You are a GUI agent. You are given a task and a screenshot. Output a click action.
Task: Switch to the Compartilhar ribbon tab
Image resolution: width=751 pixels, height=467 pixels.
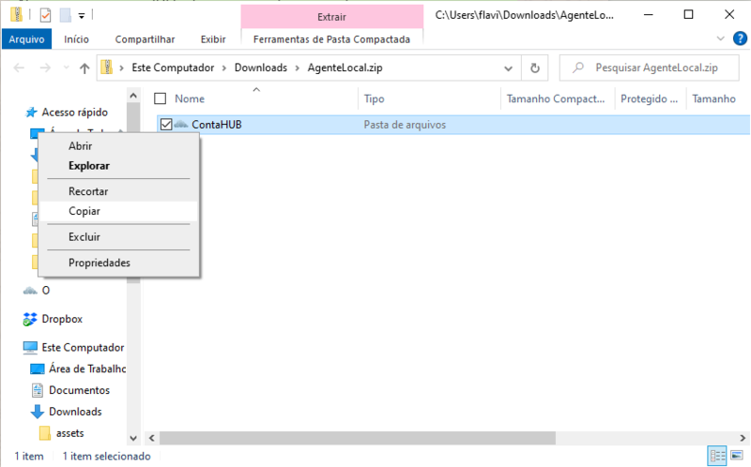point(145,39)
